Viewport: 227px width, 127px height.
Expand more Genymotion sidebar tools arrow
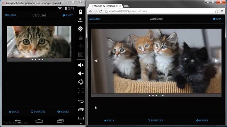tap(81, 124)
